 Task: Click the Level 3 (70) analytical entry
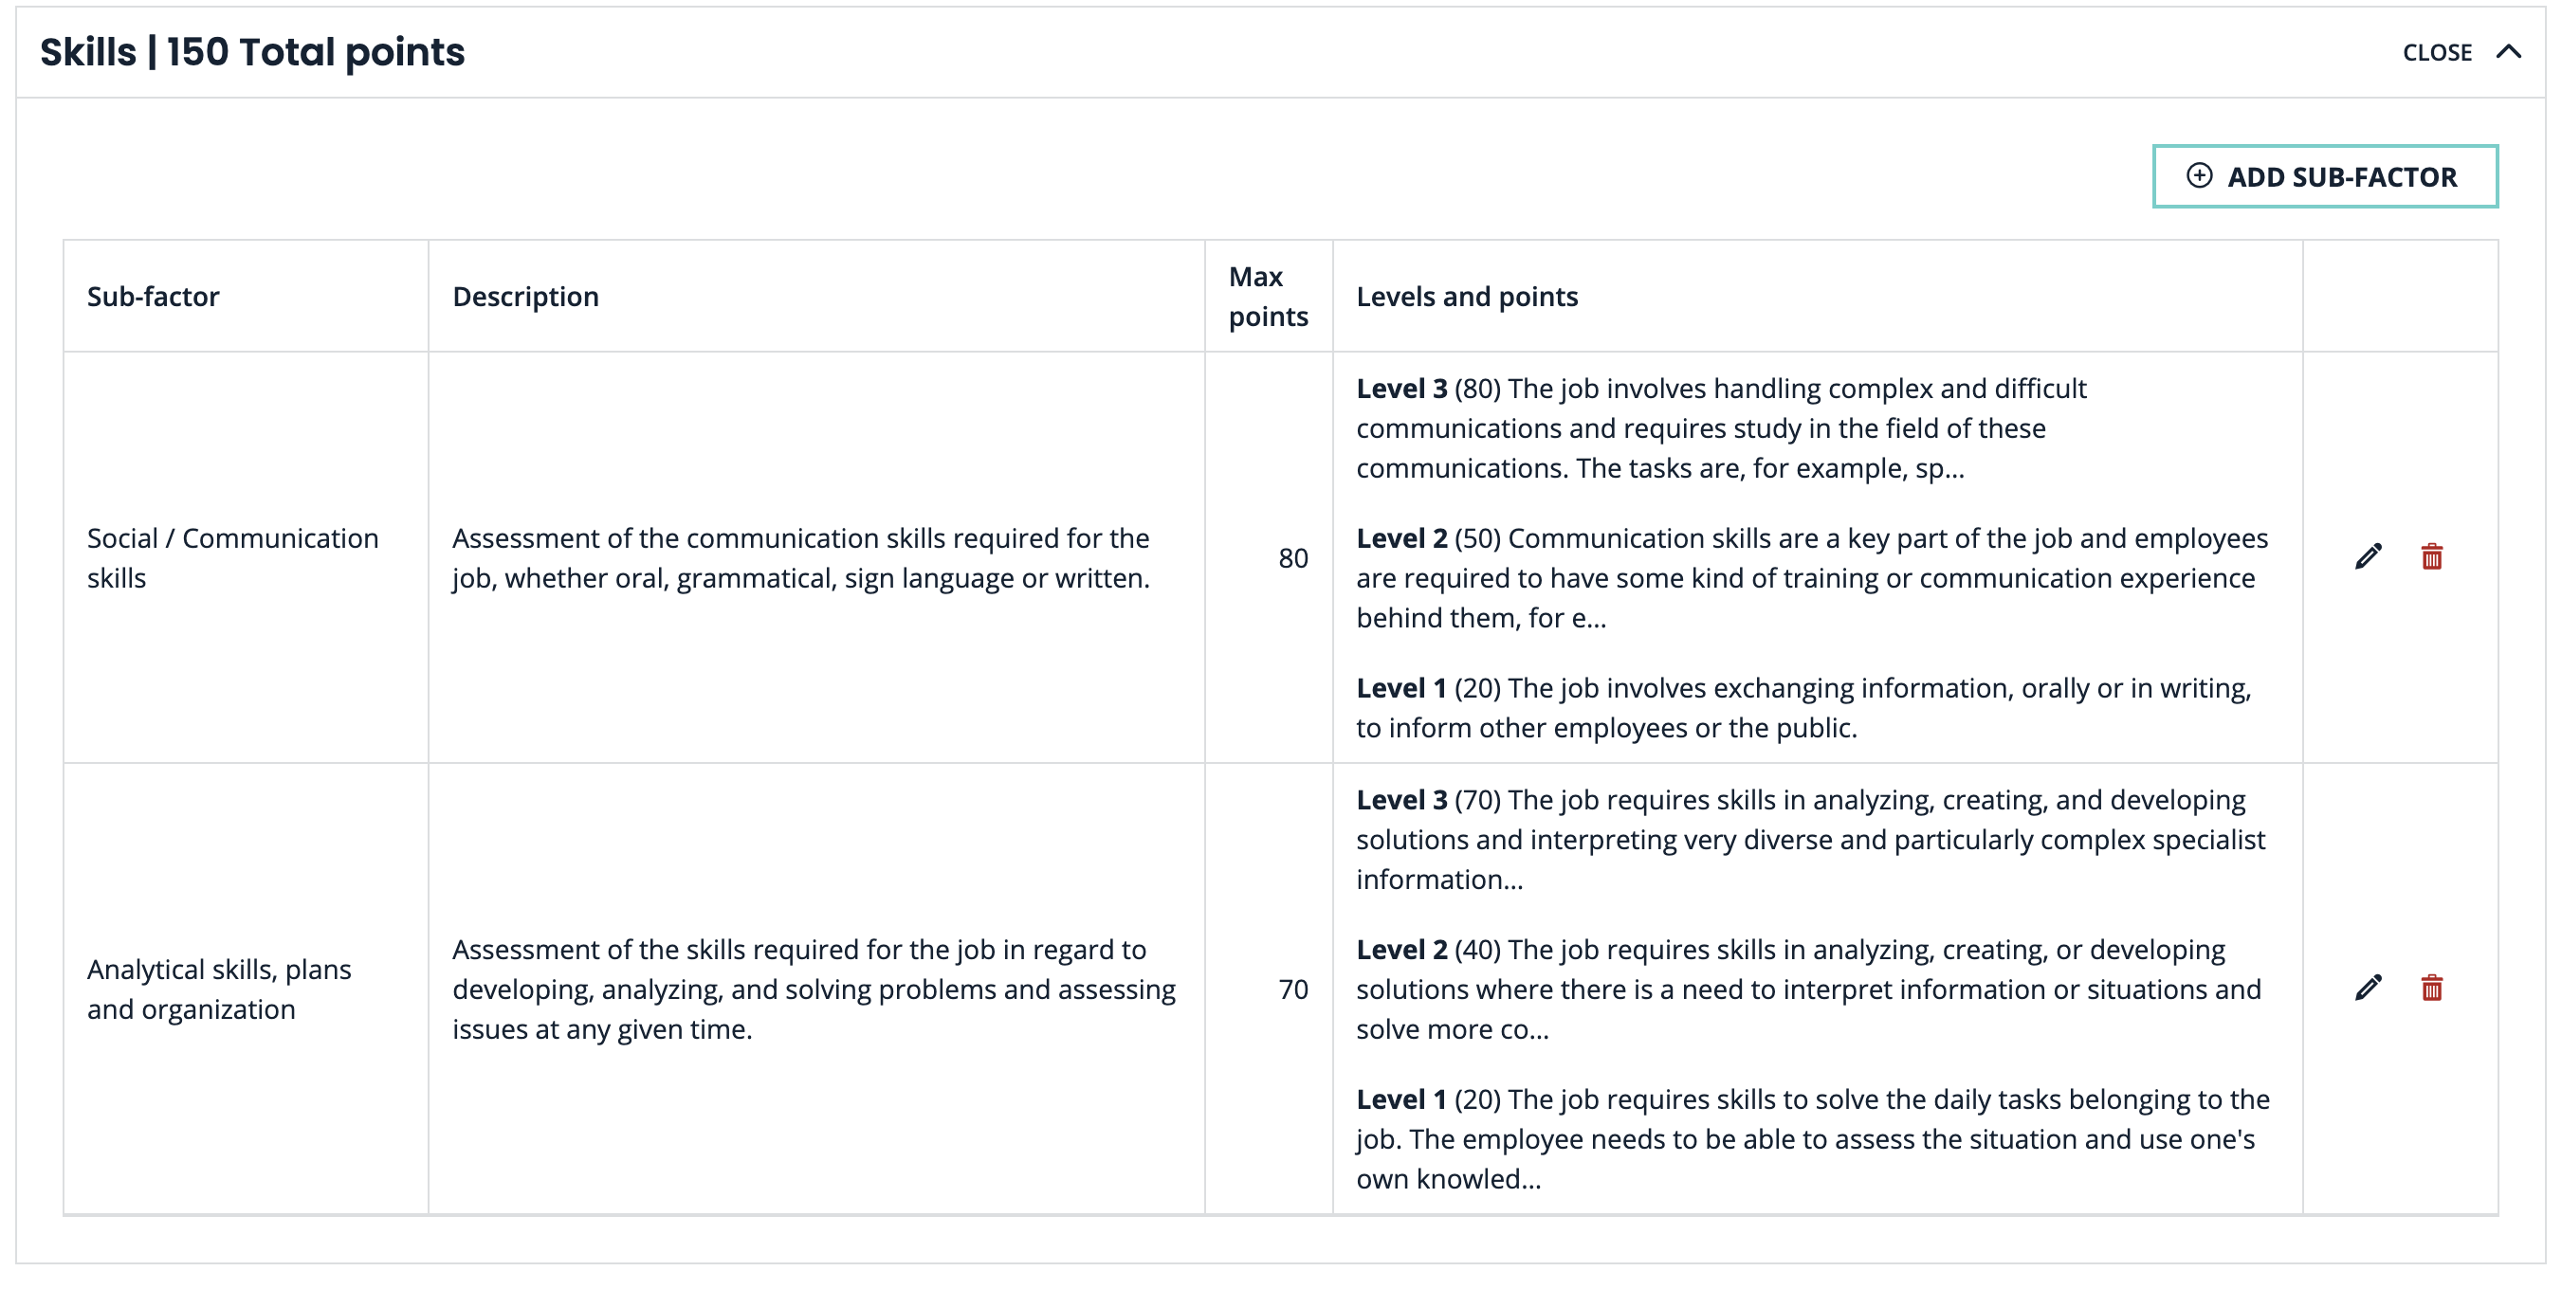(1810, 840)
